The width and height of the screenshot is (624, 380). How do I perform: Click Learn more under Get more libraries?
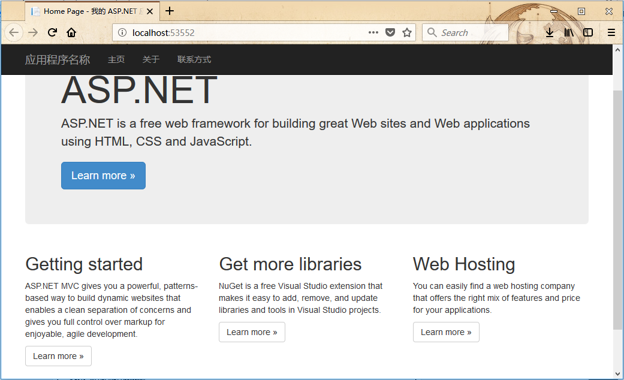click(x=252, y=332)
